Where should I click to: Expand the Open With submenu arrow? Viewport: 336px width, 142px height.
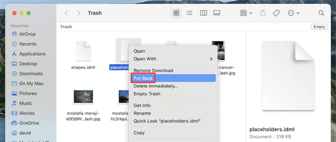coord(211,59)
